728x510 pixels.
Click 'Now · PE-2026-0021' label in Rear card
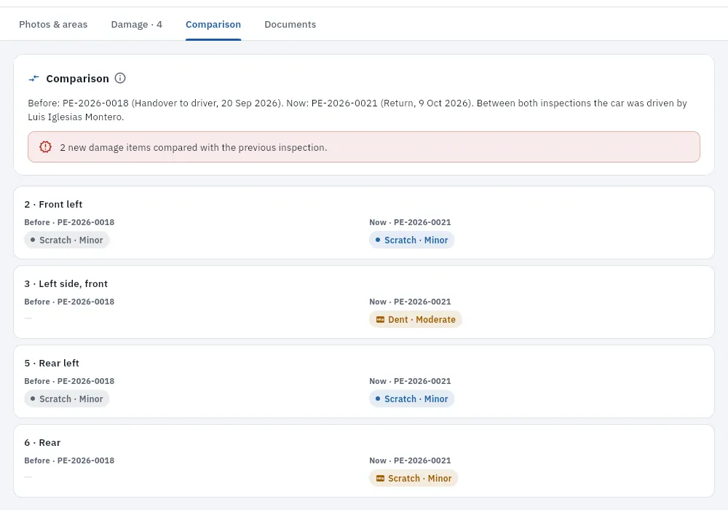tap(410, 460)
